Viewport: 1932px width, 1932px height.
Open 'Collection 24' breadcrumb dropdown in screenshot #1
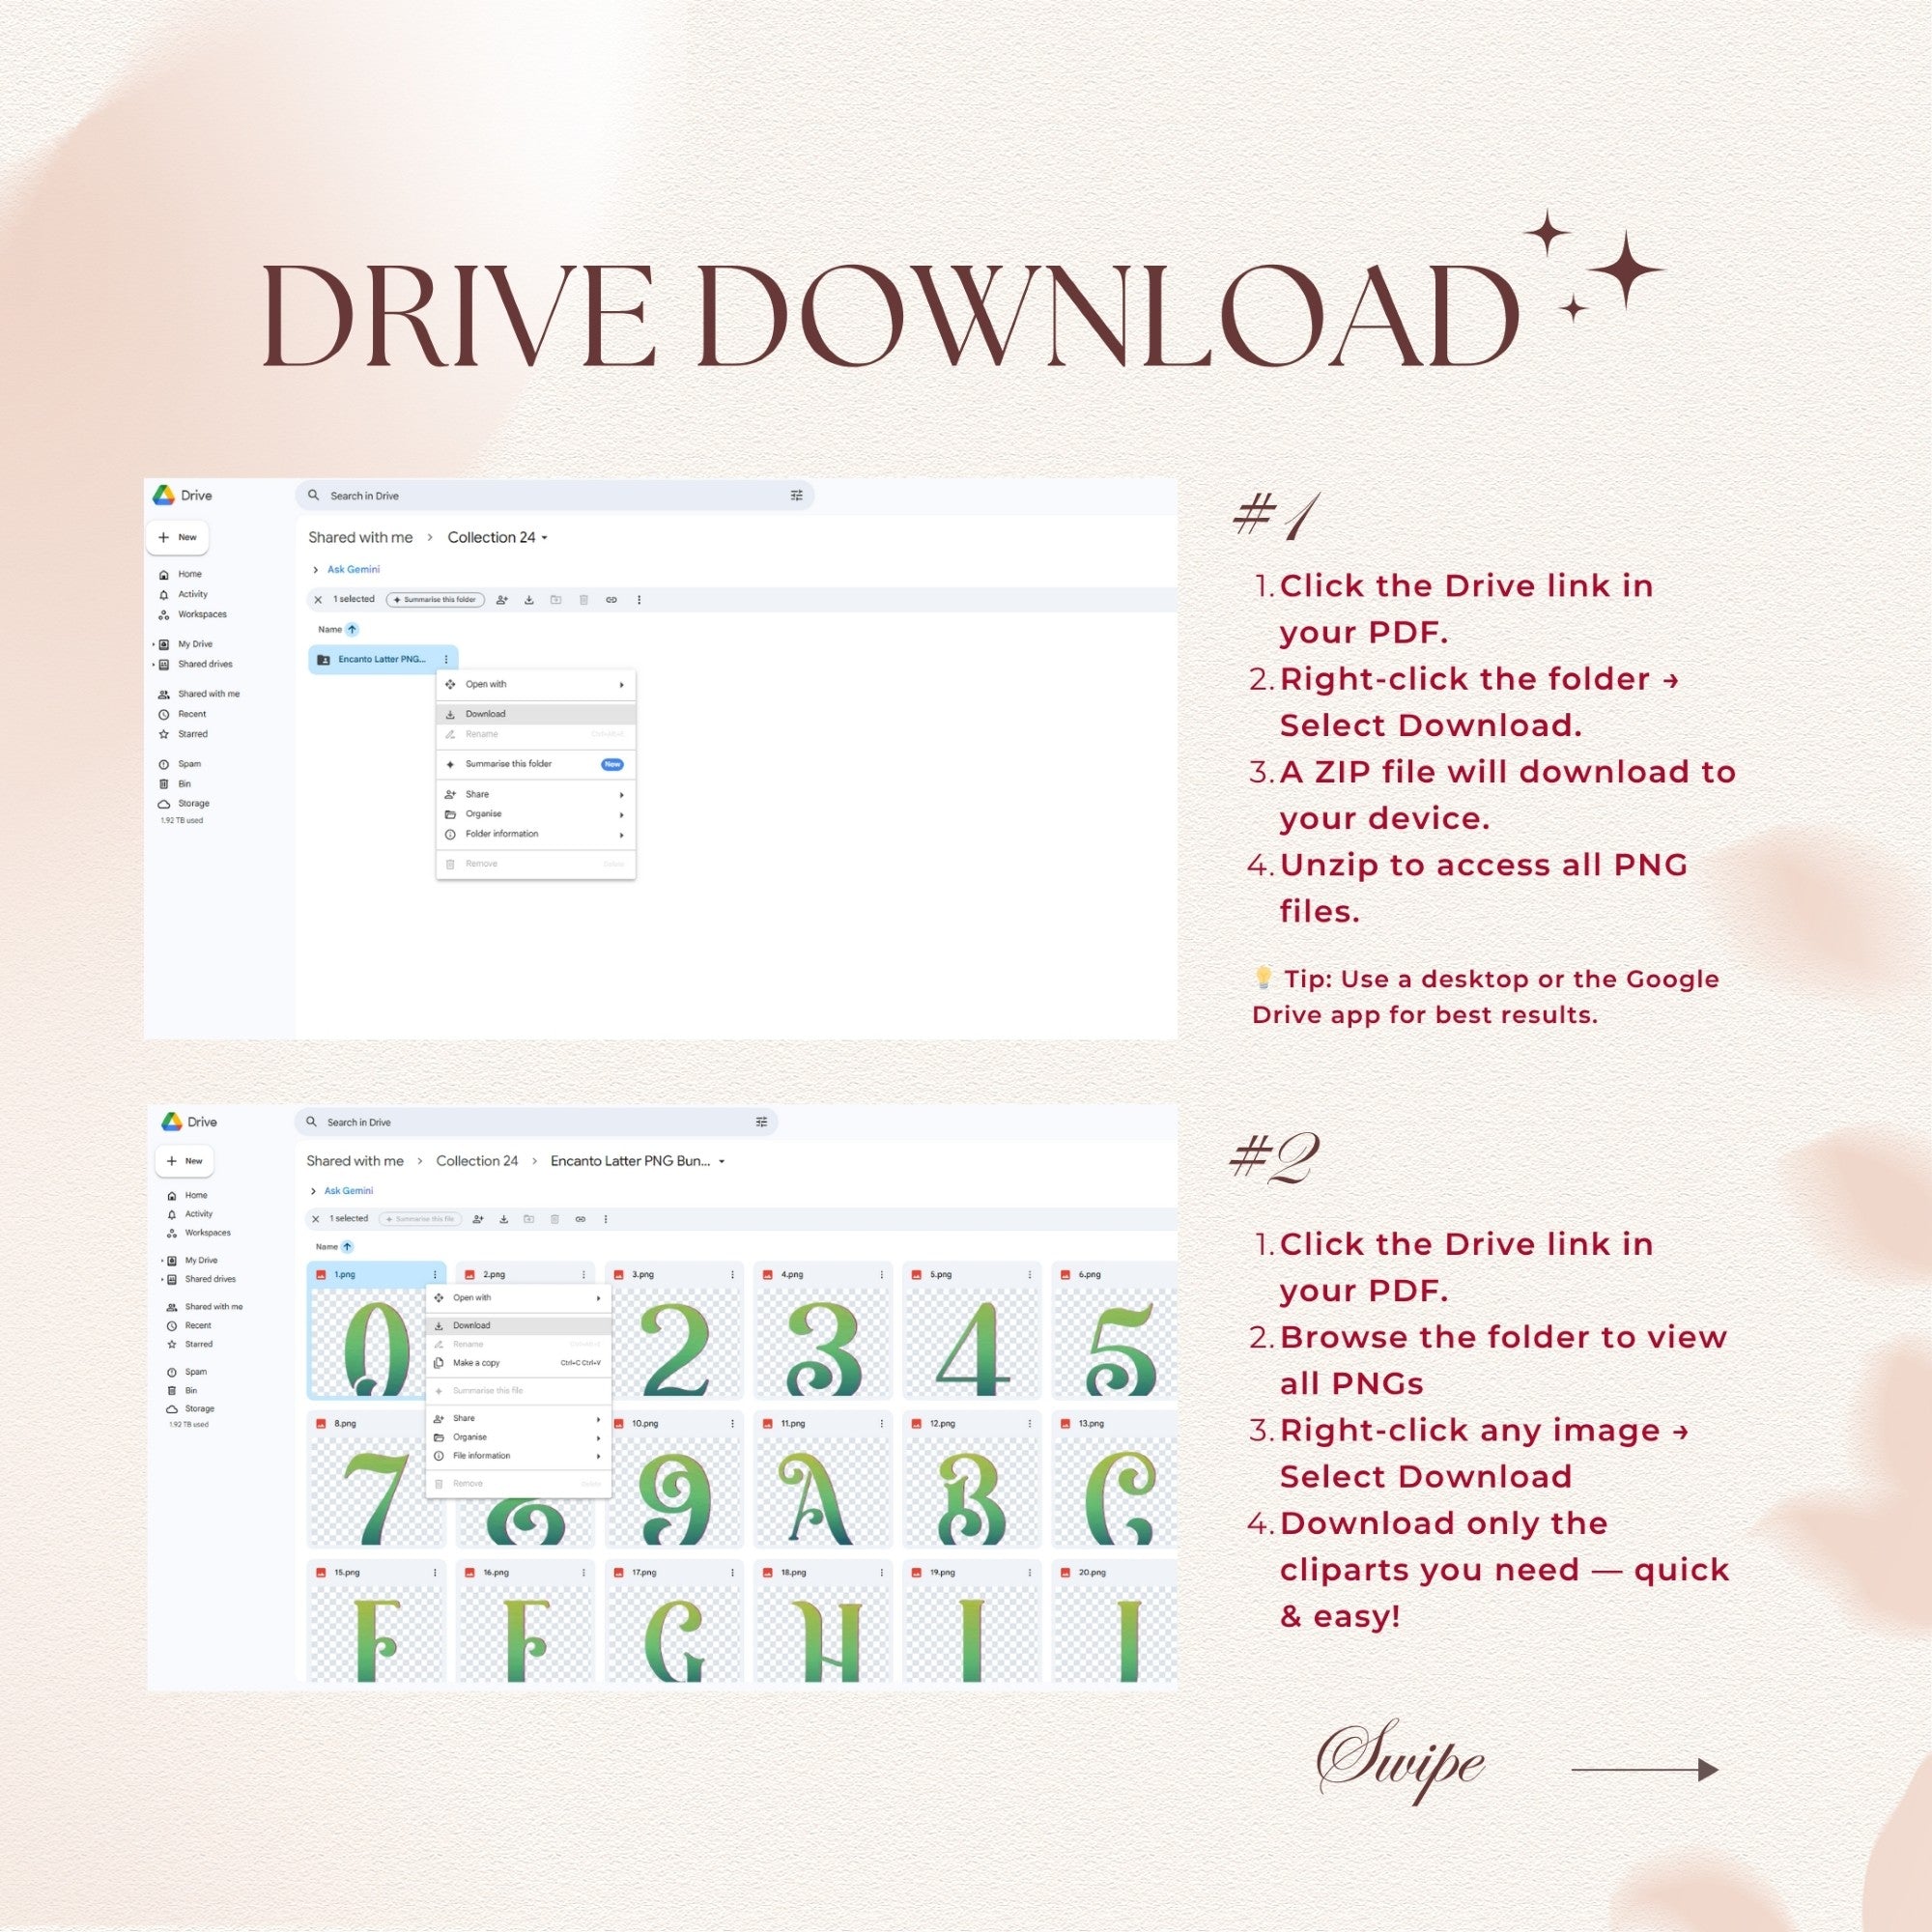click(545, 538)
